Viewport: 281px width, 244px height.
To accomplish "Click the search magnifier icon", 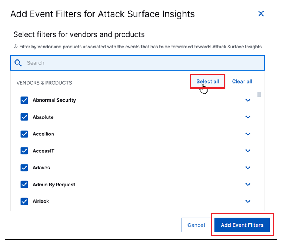I will pos(18,63).
